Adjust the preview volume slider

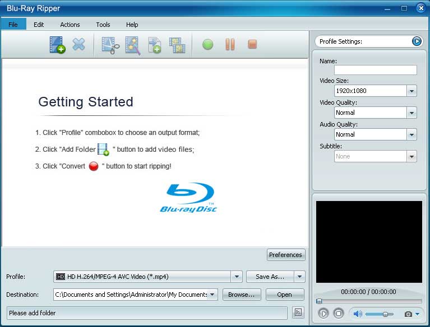(x=380, y=314)
